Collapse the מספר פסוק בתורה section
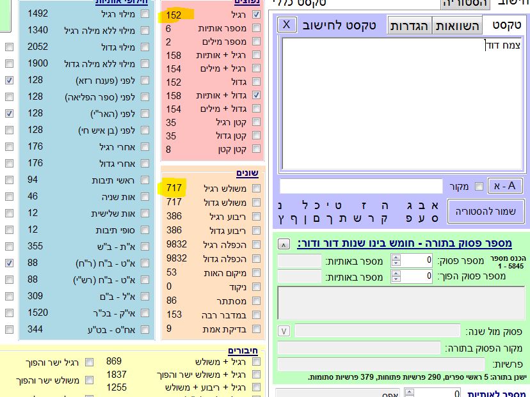 tap(284, 244)
